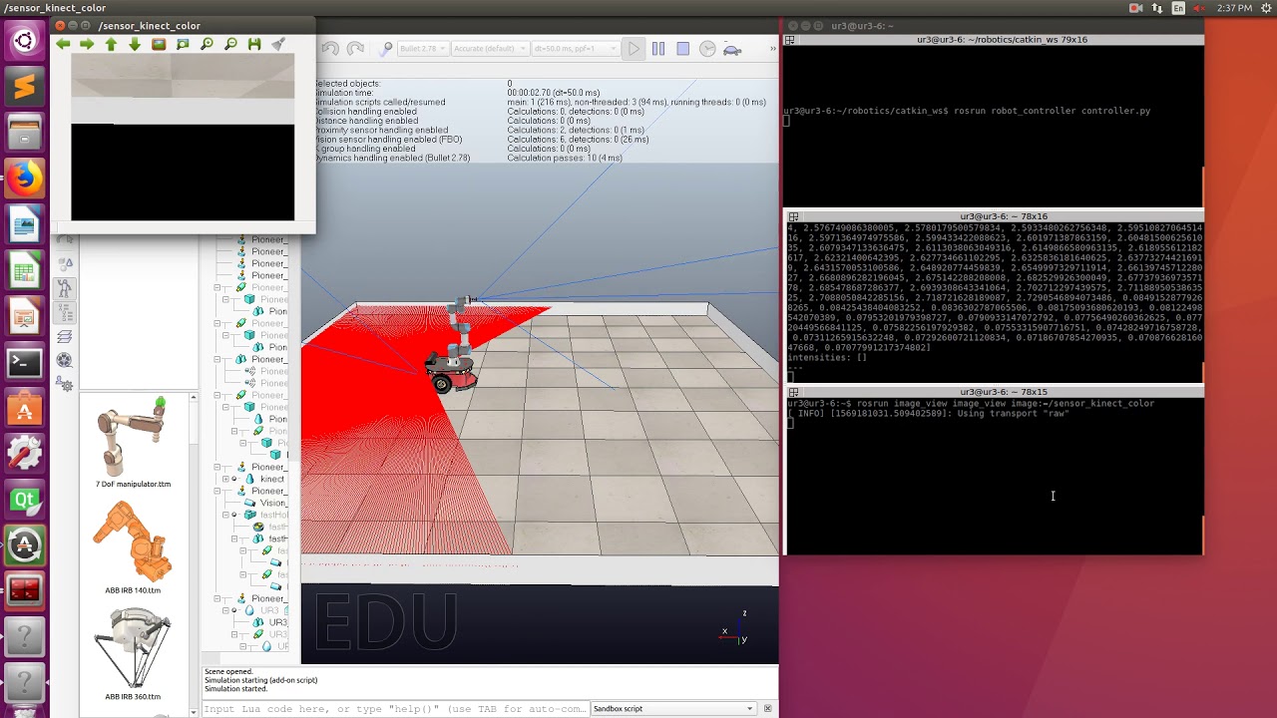1277x718 pixels.
Task: Open Terminal from the Ubuntu launcher
Action: coord(24,363)
